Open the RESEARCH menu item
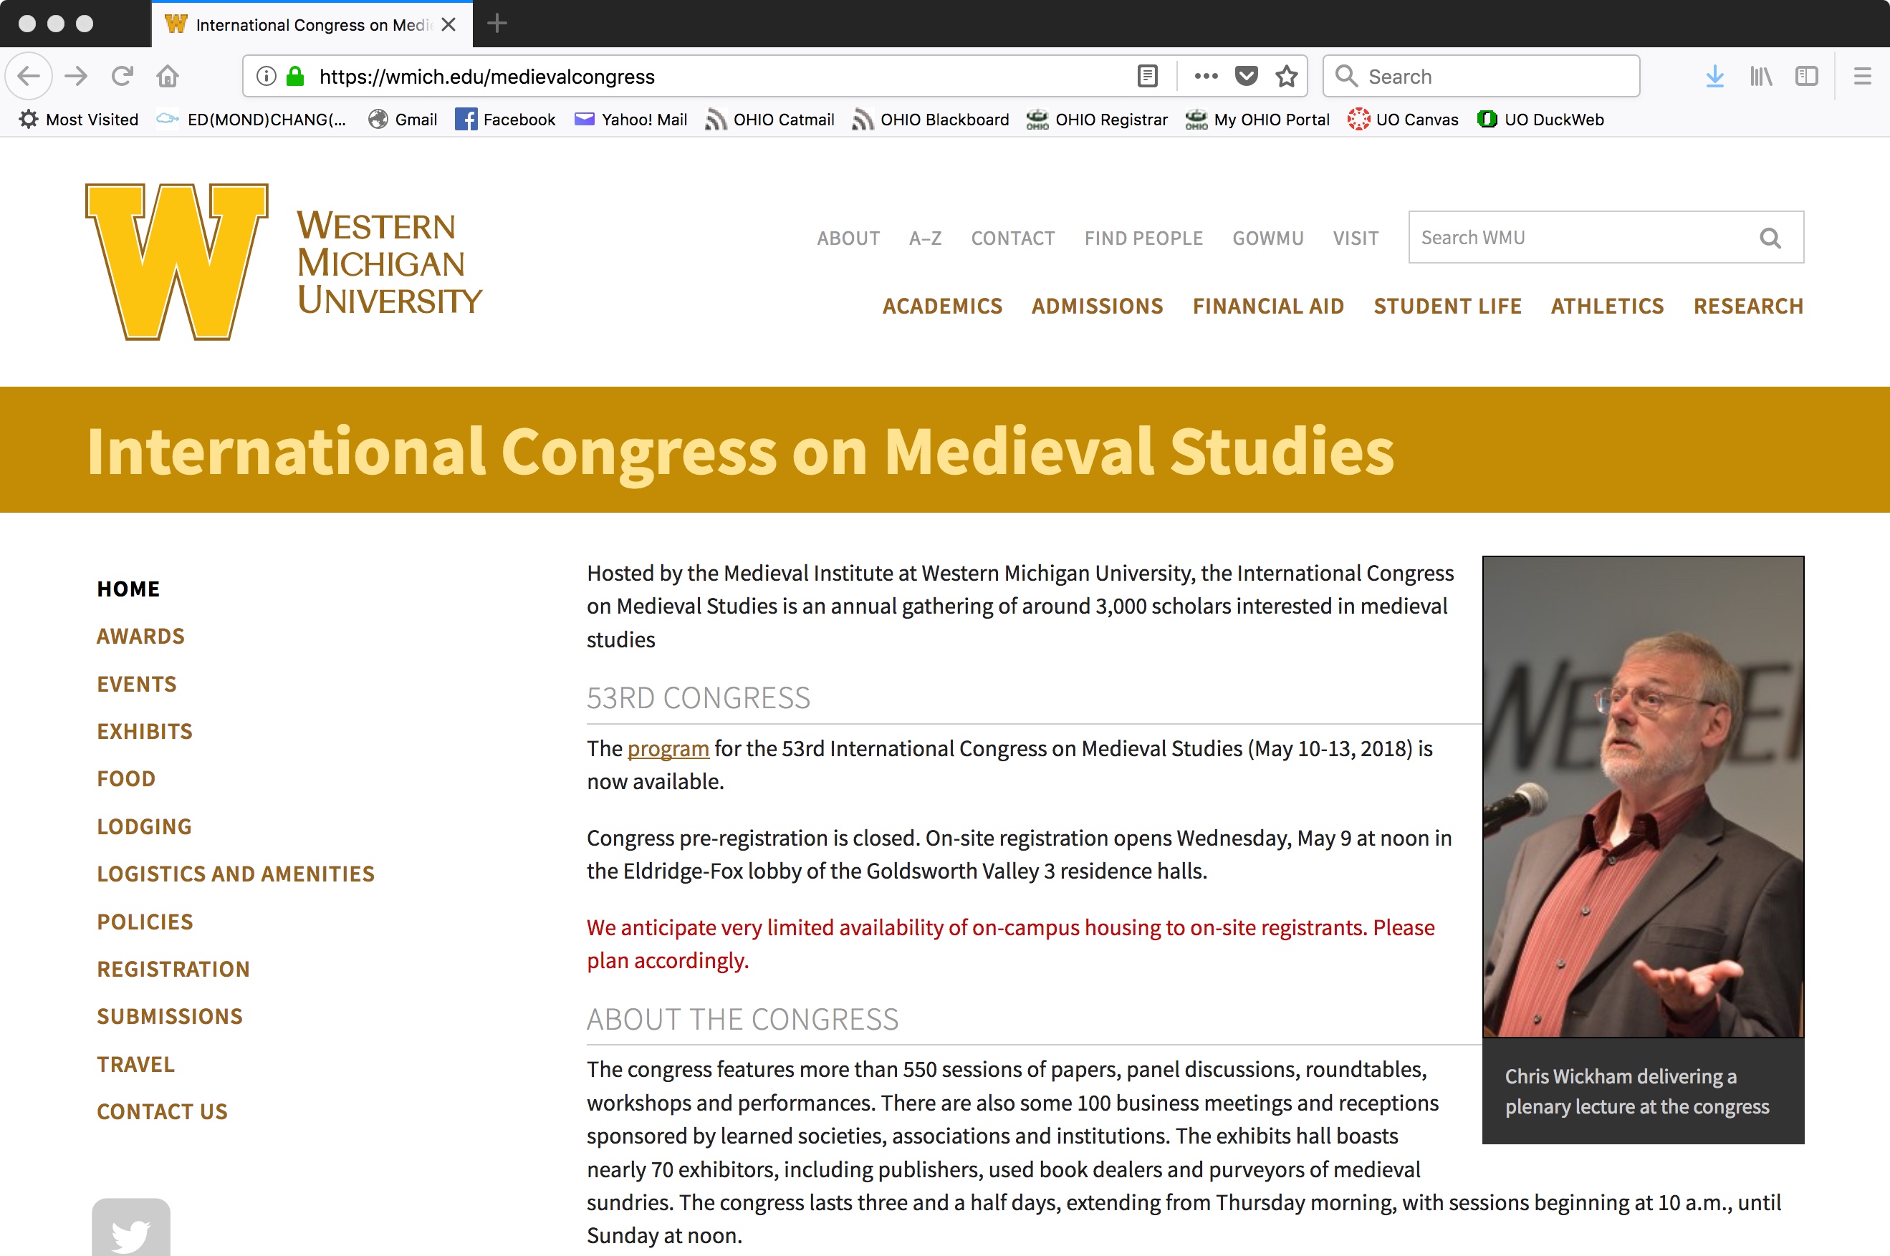 [1748, 306]
